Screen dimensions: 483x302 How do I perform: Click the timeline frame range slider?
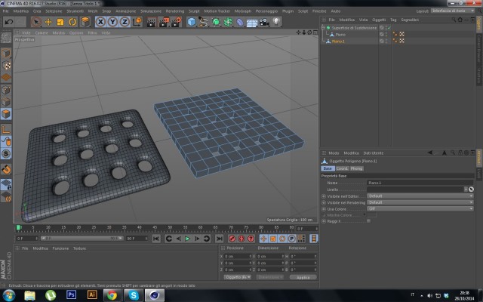[82, 239]
